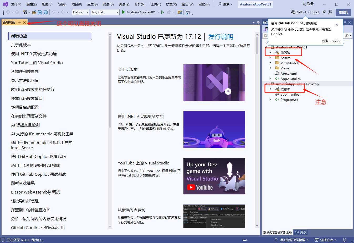Viewport: 354px width, 243px height.
Task: Expand the Assets folder node
Action: 270,58
